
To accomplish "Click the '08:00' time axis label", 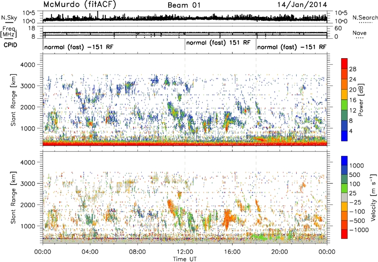I will pos(137,252).
